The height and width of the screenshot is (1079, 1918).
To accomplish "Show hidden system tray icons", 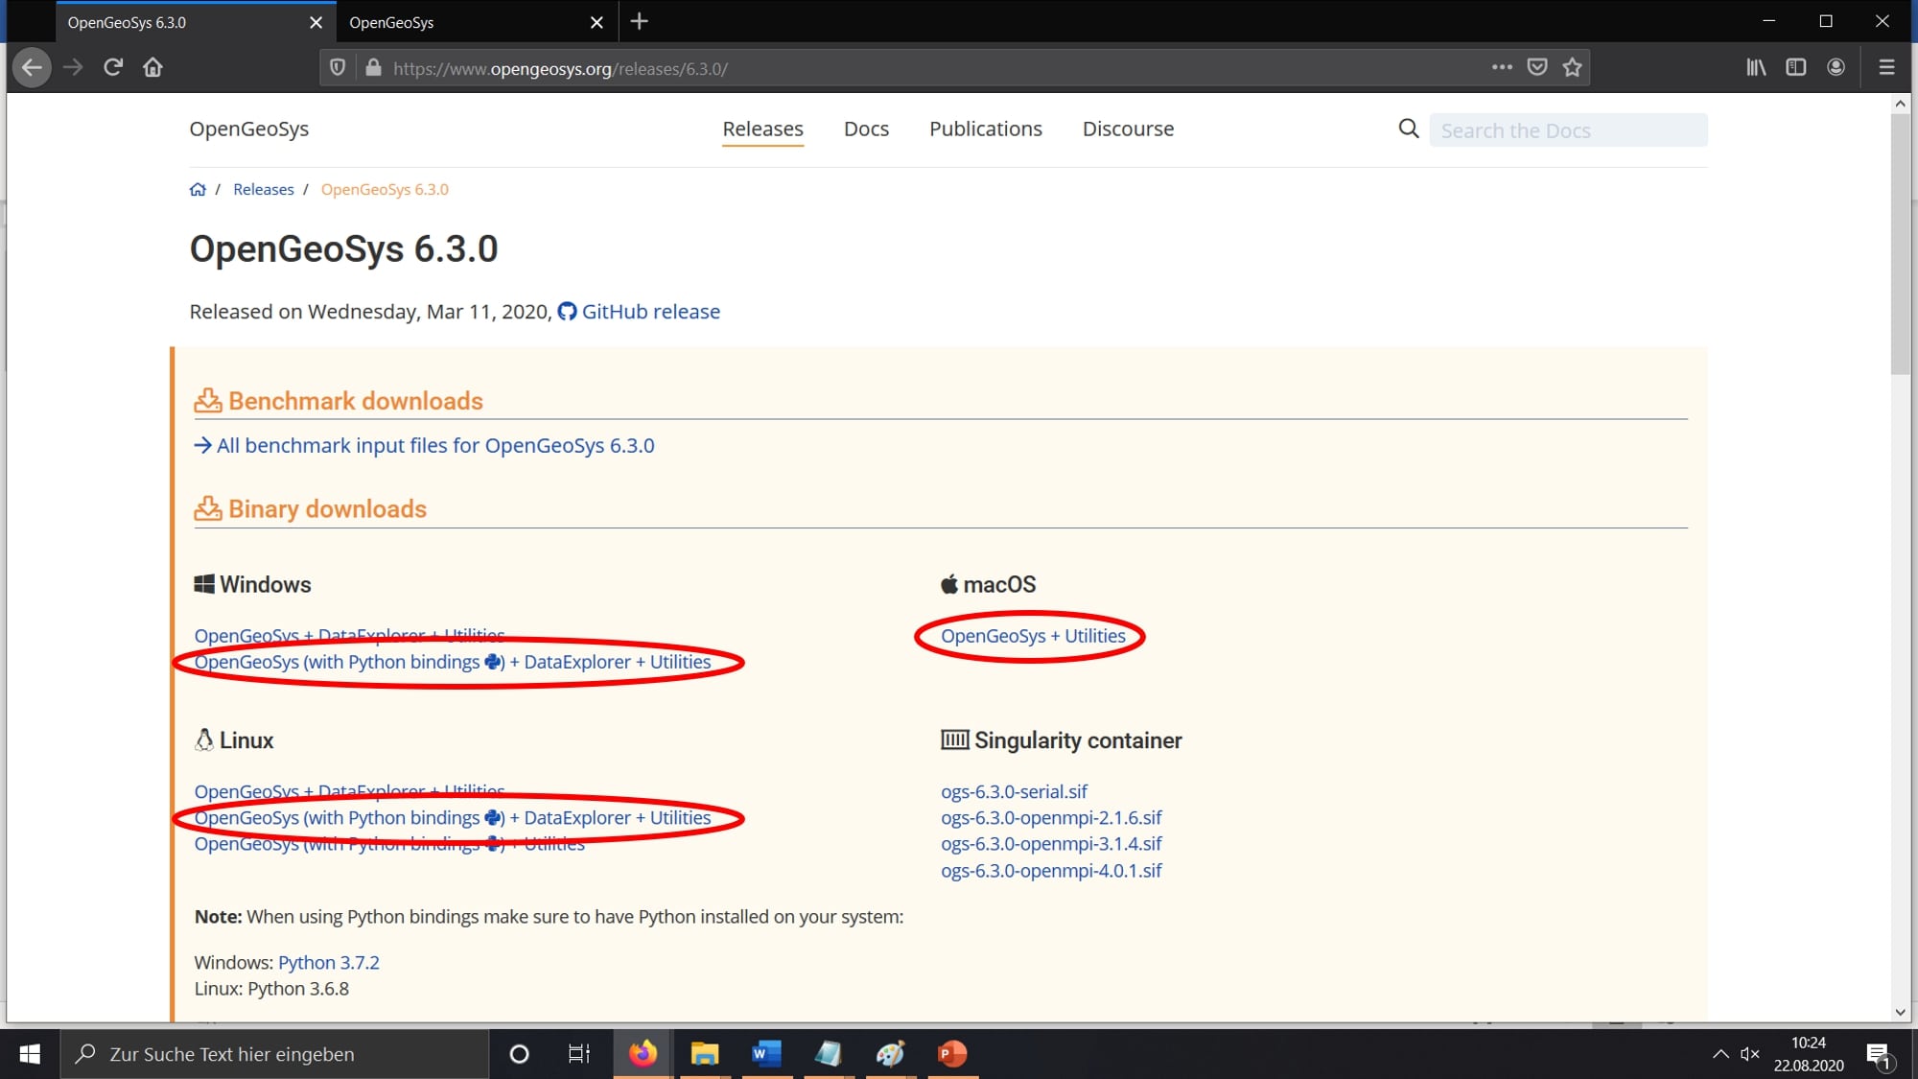I will click(1720, 1054).
